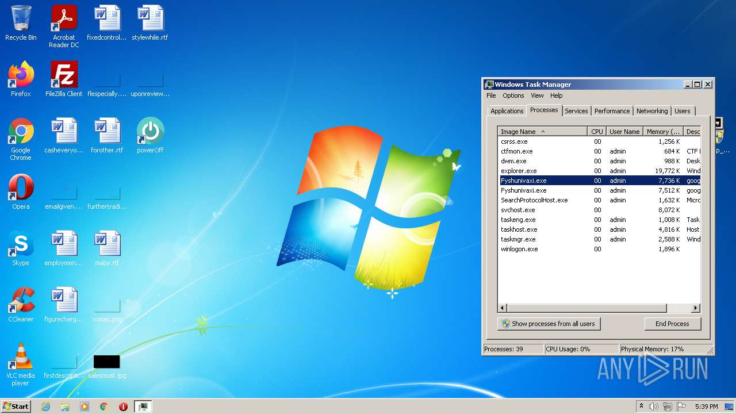Select the explorer.exe process row
Image resolution: width=736 pixels, height=414 pixels.
pos(599,171)
